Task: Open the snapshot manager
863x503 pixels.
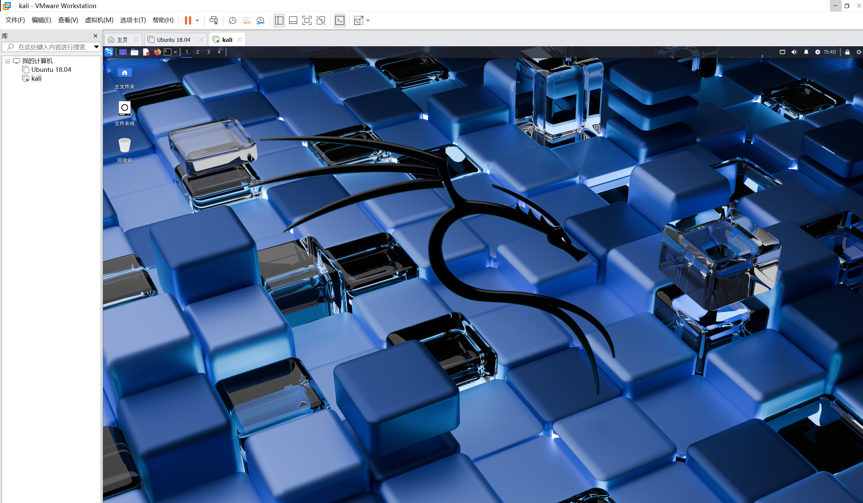Action: [260, 21]
